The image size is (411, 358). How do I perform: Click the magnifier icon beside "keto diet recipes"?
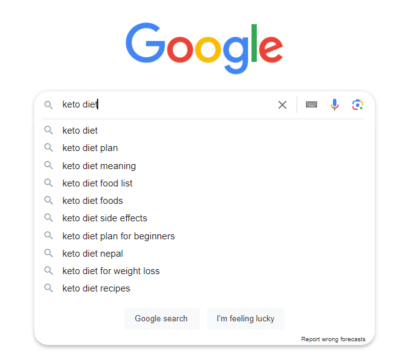[48, 288]
